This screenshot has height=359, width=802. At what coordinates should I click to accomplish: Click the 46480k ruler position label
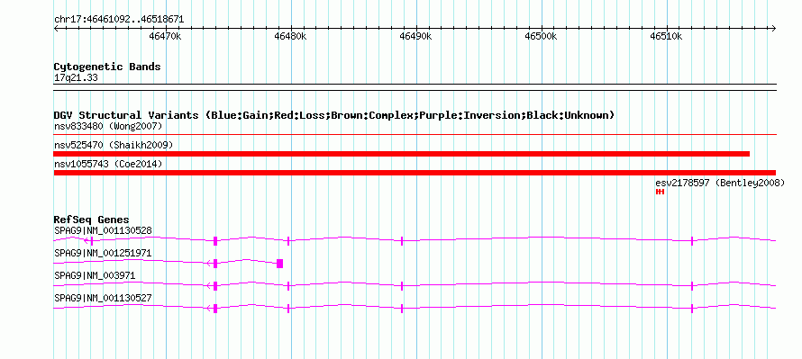click(x=290, y=36)
